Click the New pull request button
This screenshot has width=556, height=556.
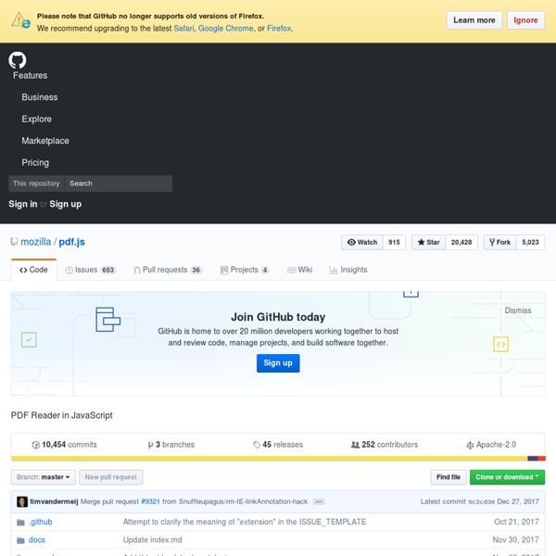110,477
